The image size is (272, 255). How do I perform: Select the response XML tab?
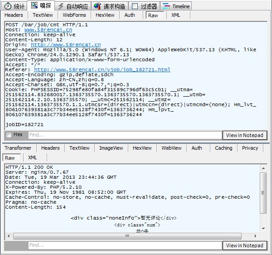tap(33, 157)
